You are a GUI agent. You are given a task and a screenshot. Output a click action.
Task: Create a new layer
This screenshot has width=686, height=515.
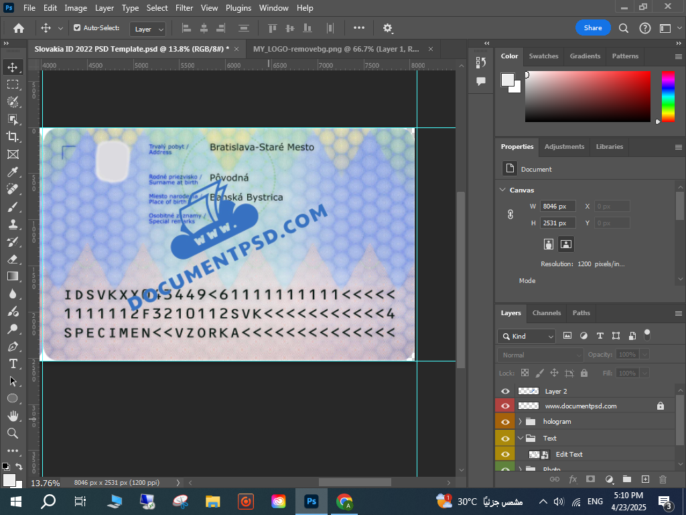(x=645, y=479)
